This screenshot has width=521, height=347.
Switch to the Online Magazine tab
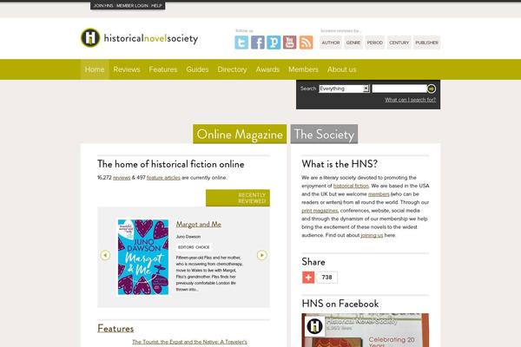tap(240, 134)
